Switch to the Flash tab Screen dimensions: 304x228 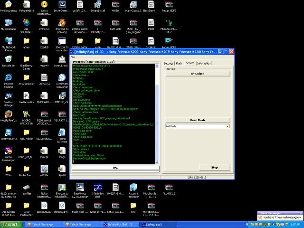click(x=179, y=63)
